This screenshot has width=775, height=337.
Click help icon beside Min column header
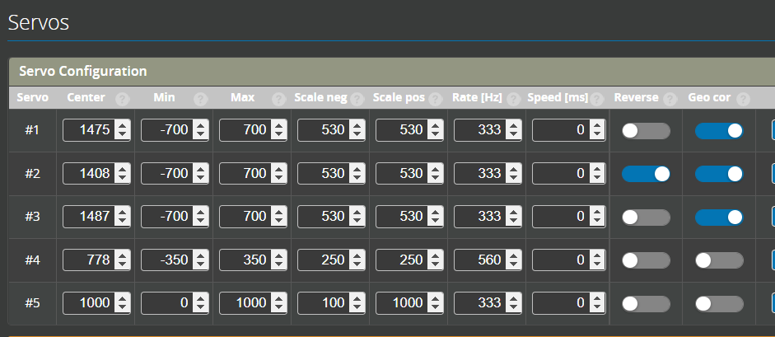pyautogui.click(x=200, y=99)
